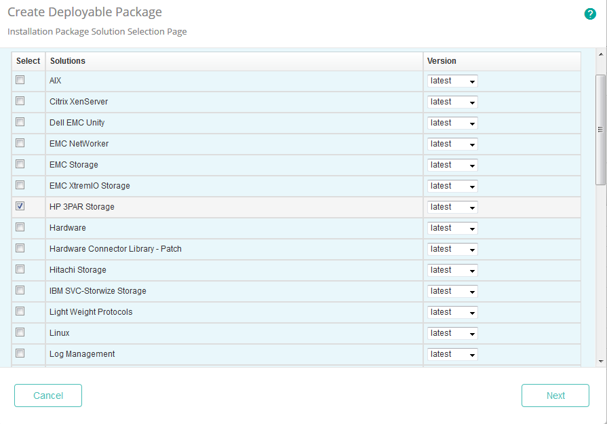Select the Linux solution checkbox

(20, 332)
